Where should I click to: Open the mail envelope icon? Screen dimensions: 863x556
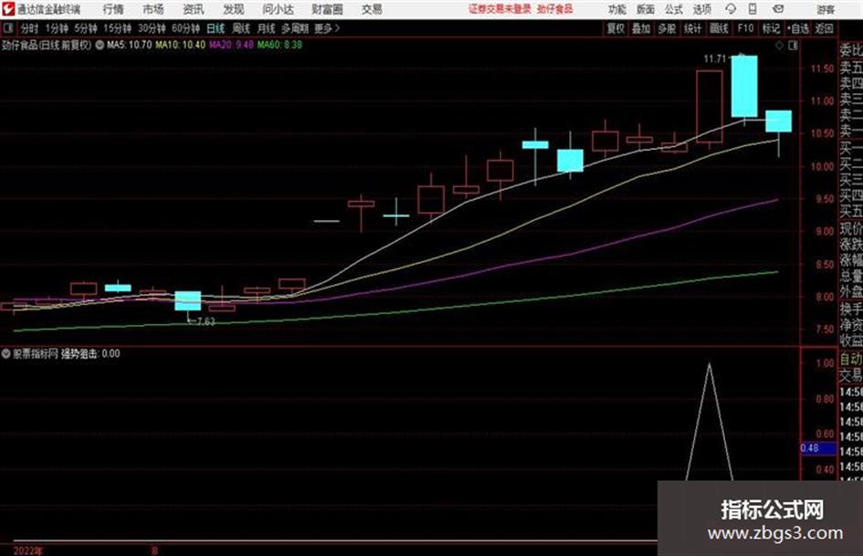click(778, 9)
